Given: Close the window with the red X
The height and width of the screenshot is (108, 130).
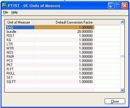Looking at the screenshot, I should point(125,6).
